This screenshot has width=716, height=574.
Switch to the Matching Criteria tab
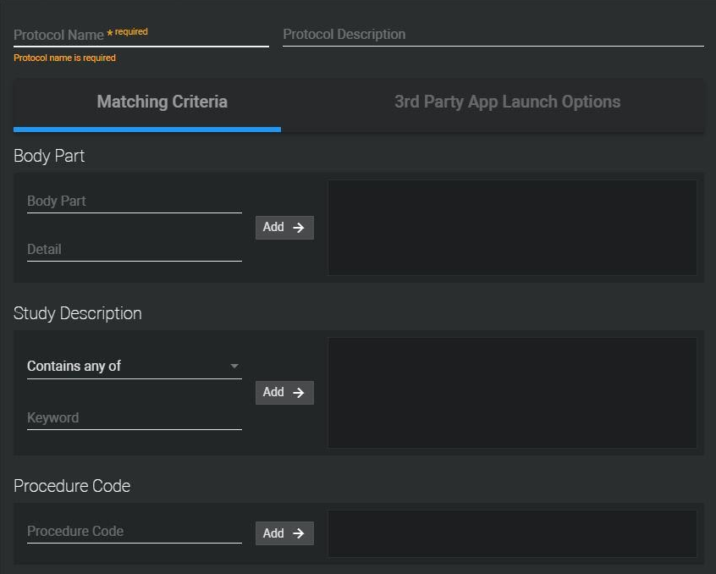click(x=162, y=102)
